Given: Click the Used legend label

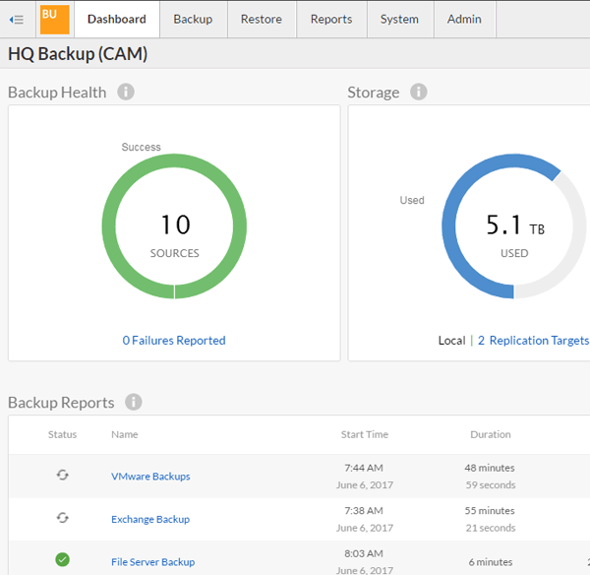Looking at the screenshot, I should point(412,200).
